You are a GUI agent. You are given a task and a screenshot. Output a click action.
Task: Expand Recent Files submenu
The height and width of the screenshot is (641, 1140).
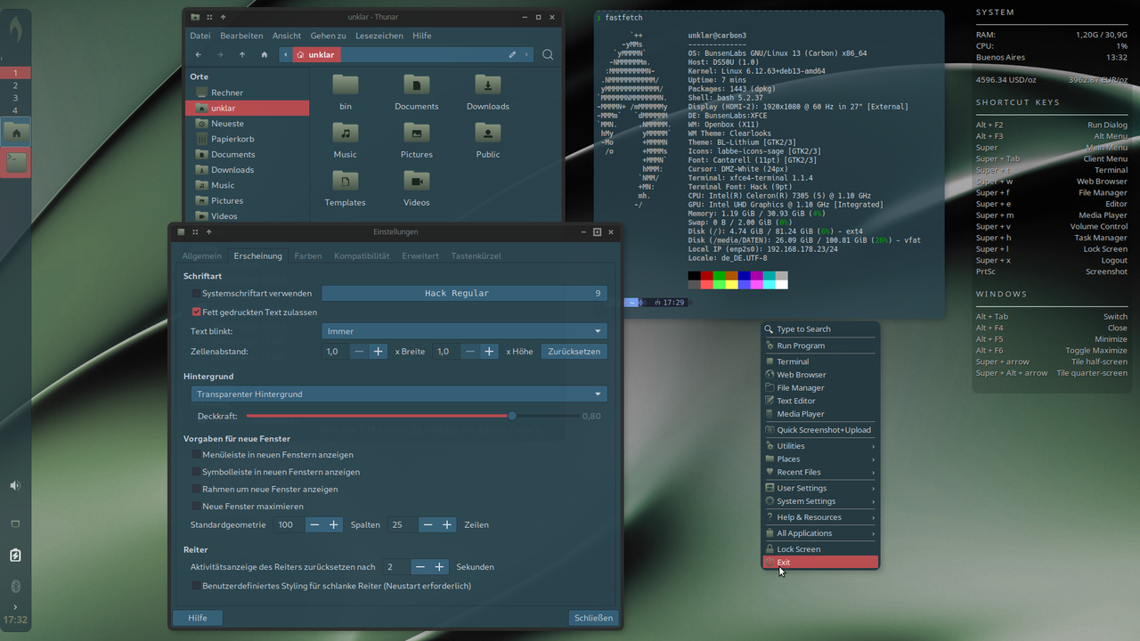tap(820, 472)
